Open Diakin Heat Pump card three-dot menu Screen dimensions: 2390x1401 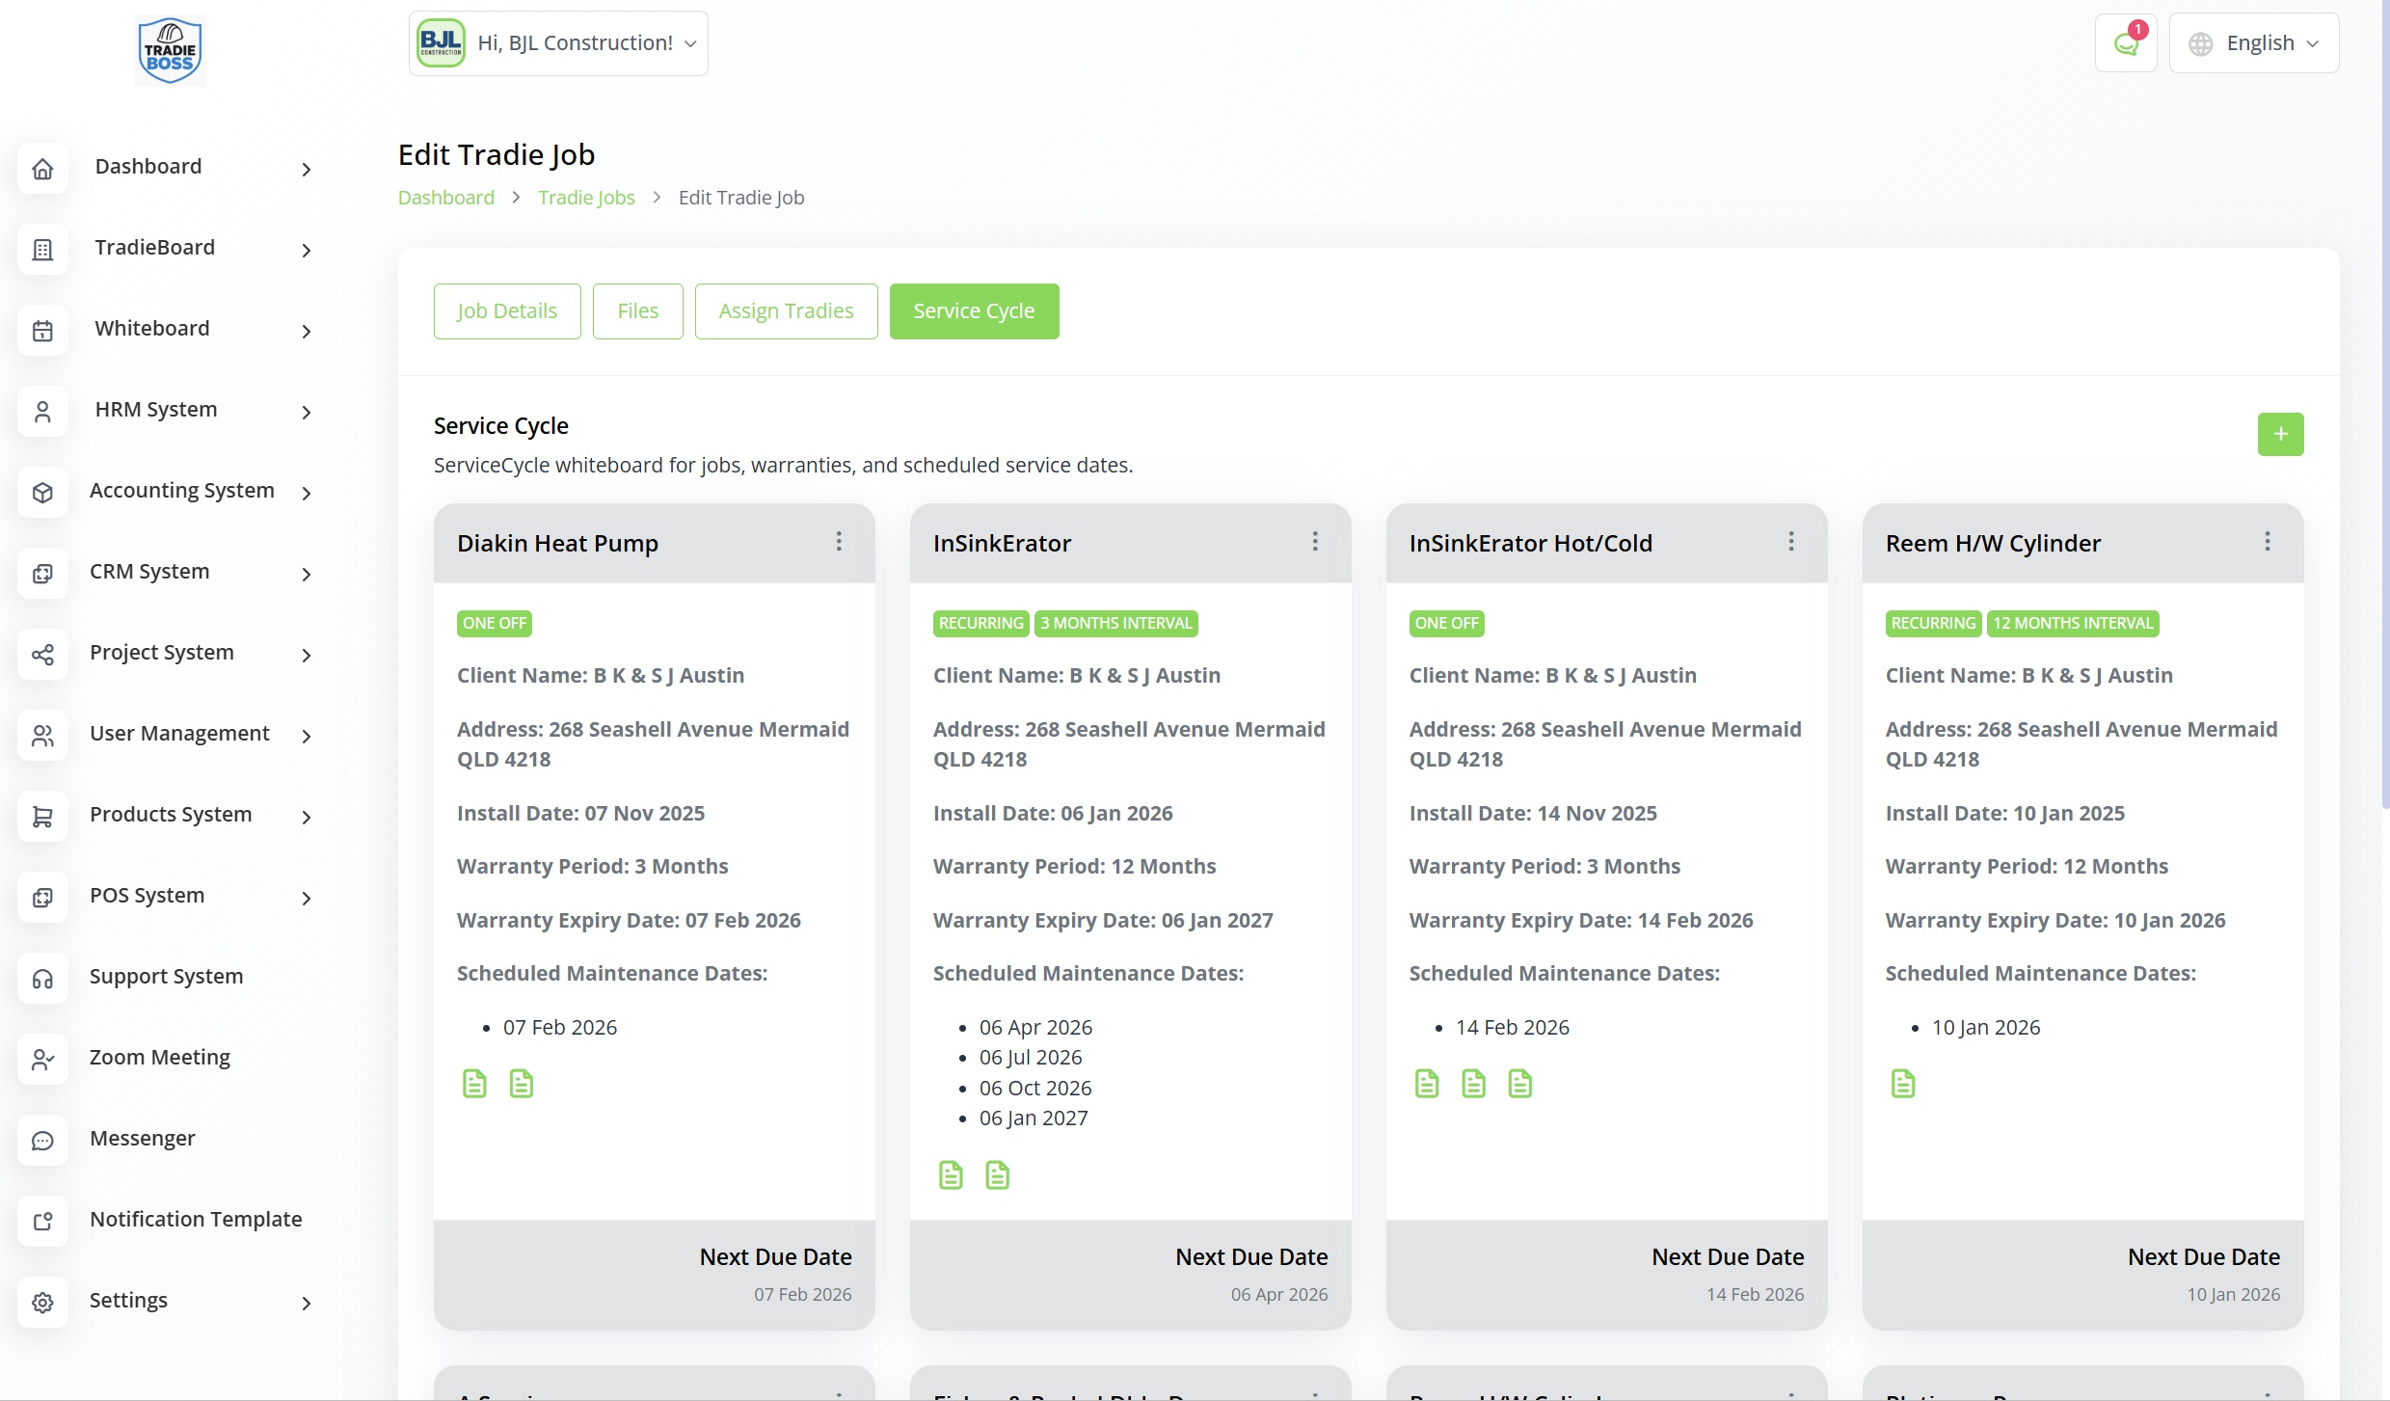tap(838, 542)
